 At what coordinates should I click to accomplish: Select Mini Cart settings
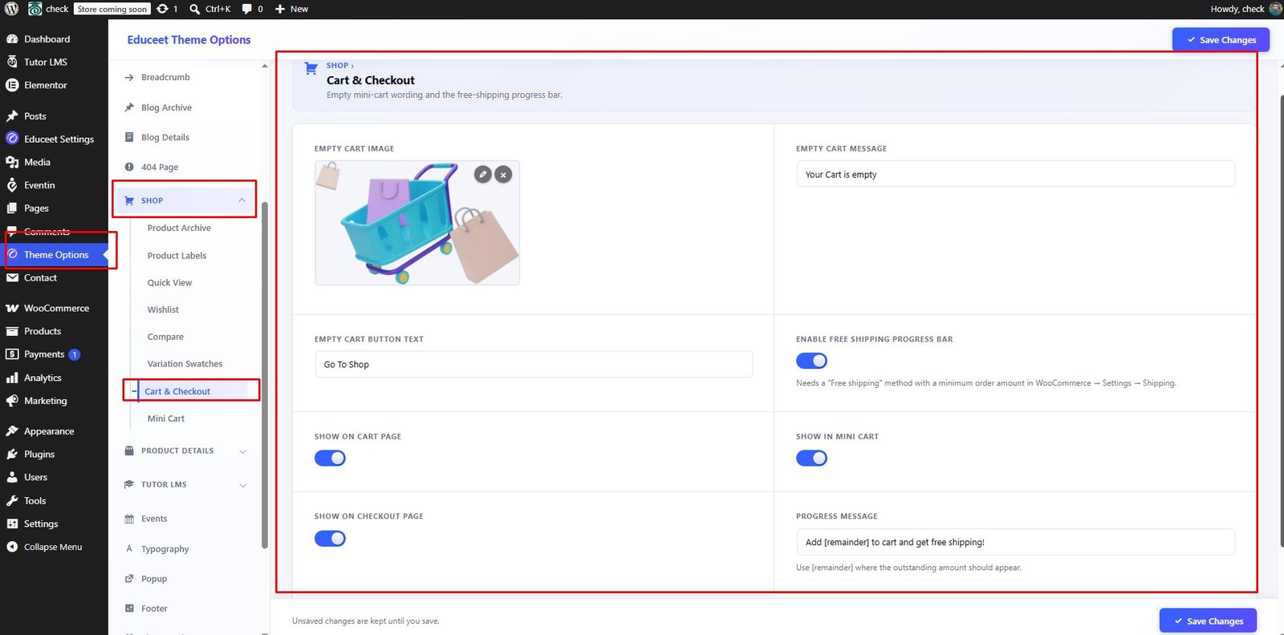(x=166, y=419)
